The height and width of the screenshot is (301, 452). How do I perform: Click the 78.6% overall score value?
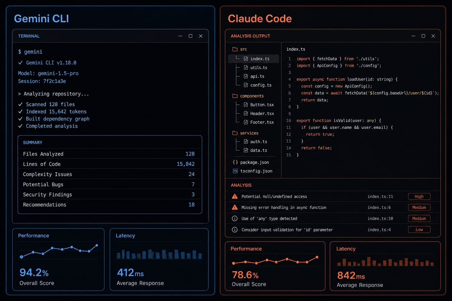245,275
